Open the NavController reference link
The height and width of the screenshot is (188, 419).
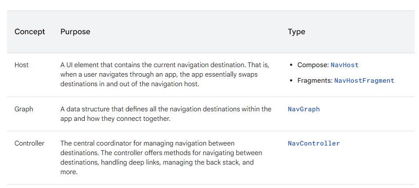pyautogui.click(x=313, y=143)
